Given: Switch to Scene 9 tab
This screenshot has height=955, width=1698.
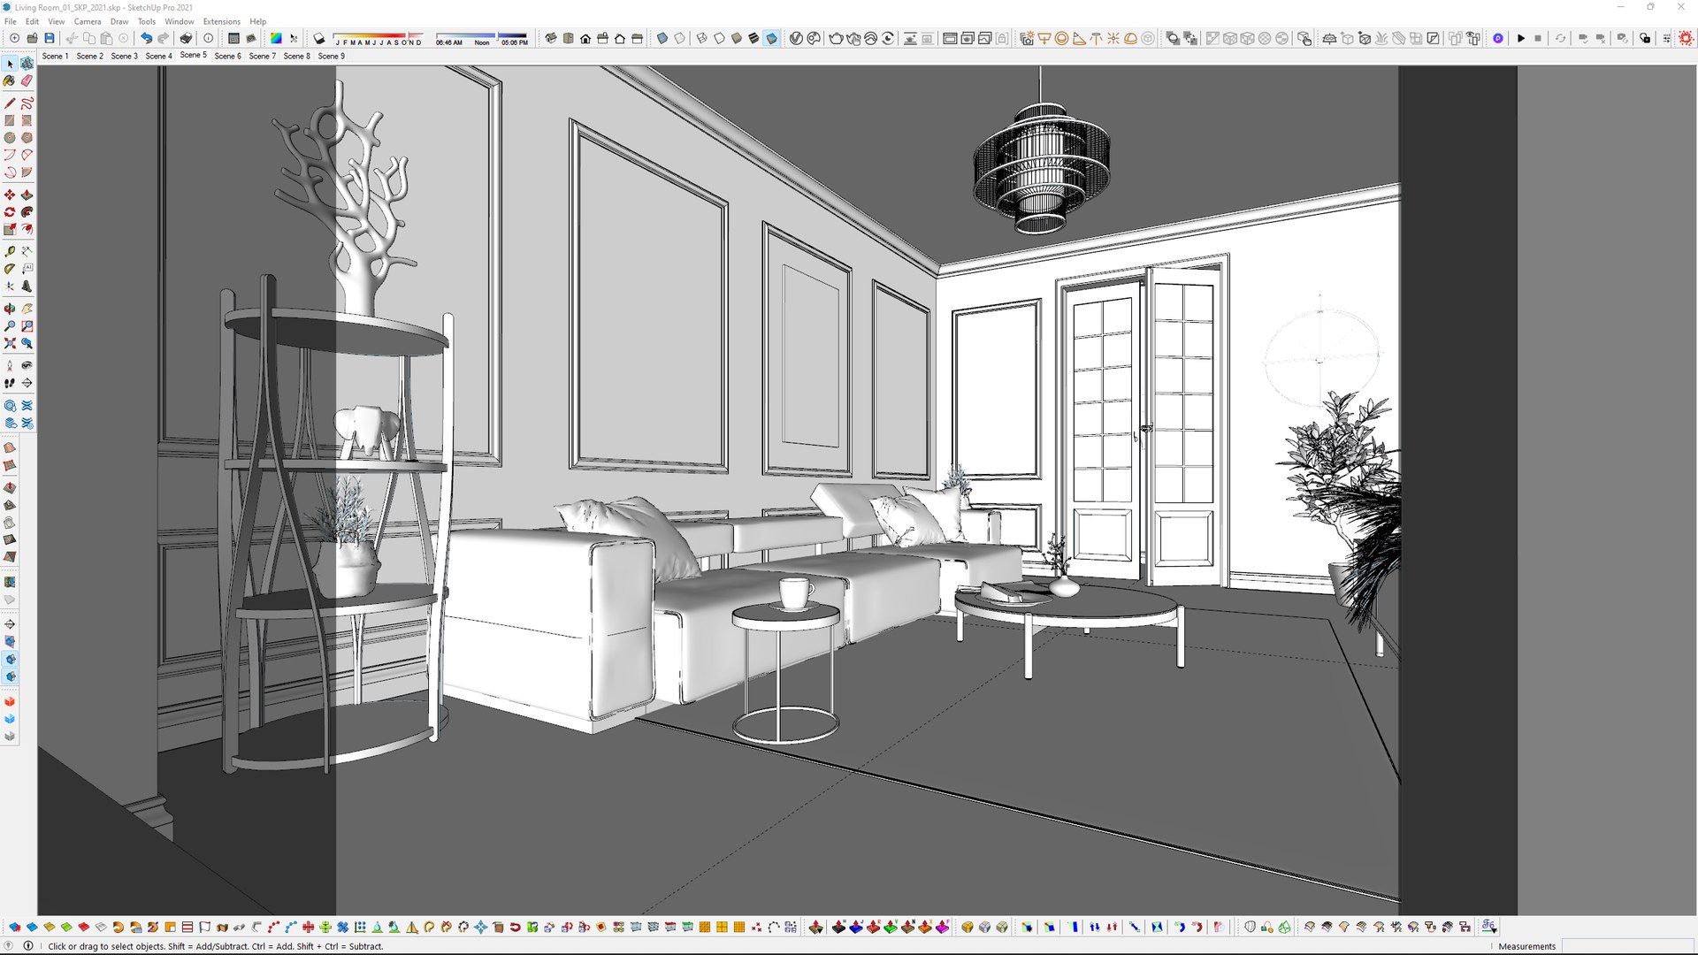Looking at the screenshot, I should pyautogui.click(x=331, y=56).
